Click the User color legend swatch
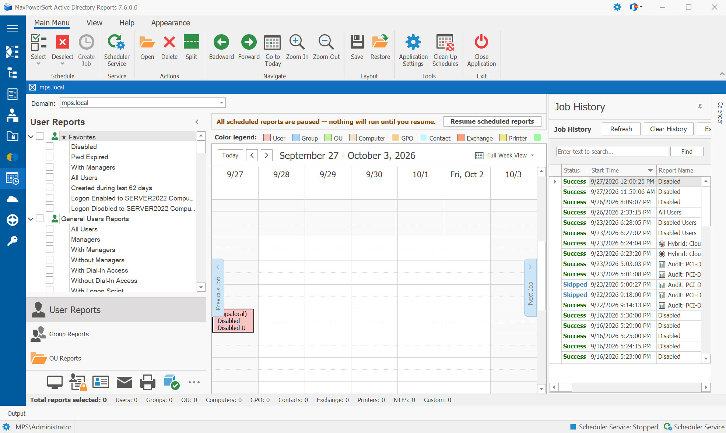The image size is (726, 433). (x=267, y=138)
